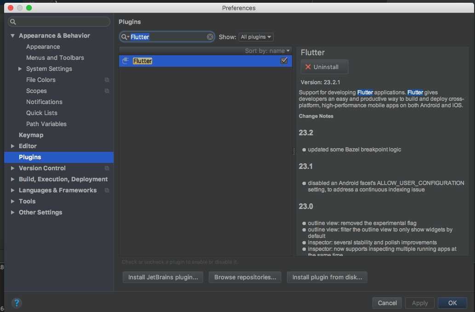Open Path Variables settings
This screenshot has height=312, width=475.
pos(46,124)
